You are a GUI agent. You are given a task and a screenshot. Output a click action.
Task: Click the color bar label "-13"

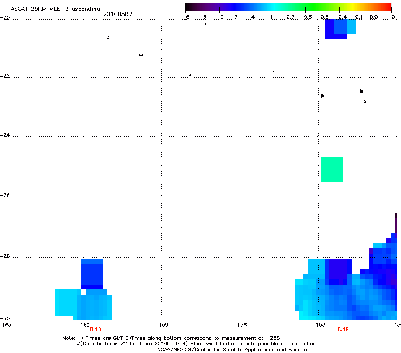[201, 17]
